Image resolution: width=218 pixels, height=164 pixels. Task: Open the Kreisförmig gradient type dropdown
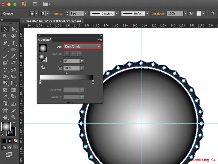(x=82, y=46)
